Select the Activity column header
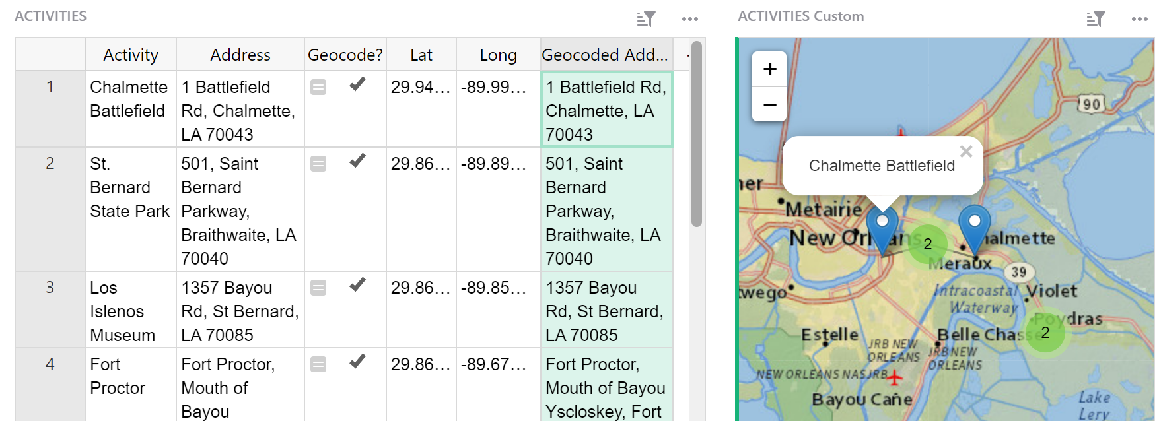The image size is (1157, 421). (x=131, y=55)
